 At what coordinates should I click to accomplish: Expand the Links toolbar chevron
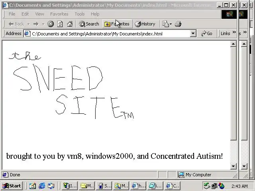[234, 32]
